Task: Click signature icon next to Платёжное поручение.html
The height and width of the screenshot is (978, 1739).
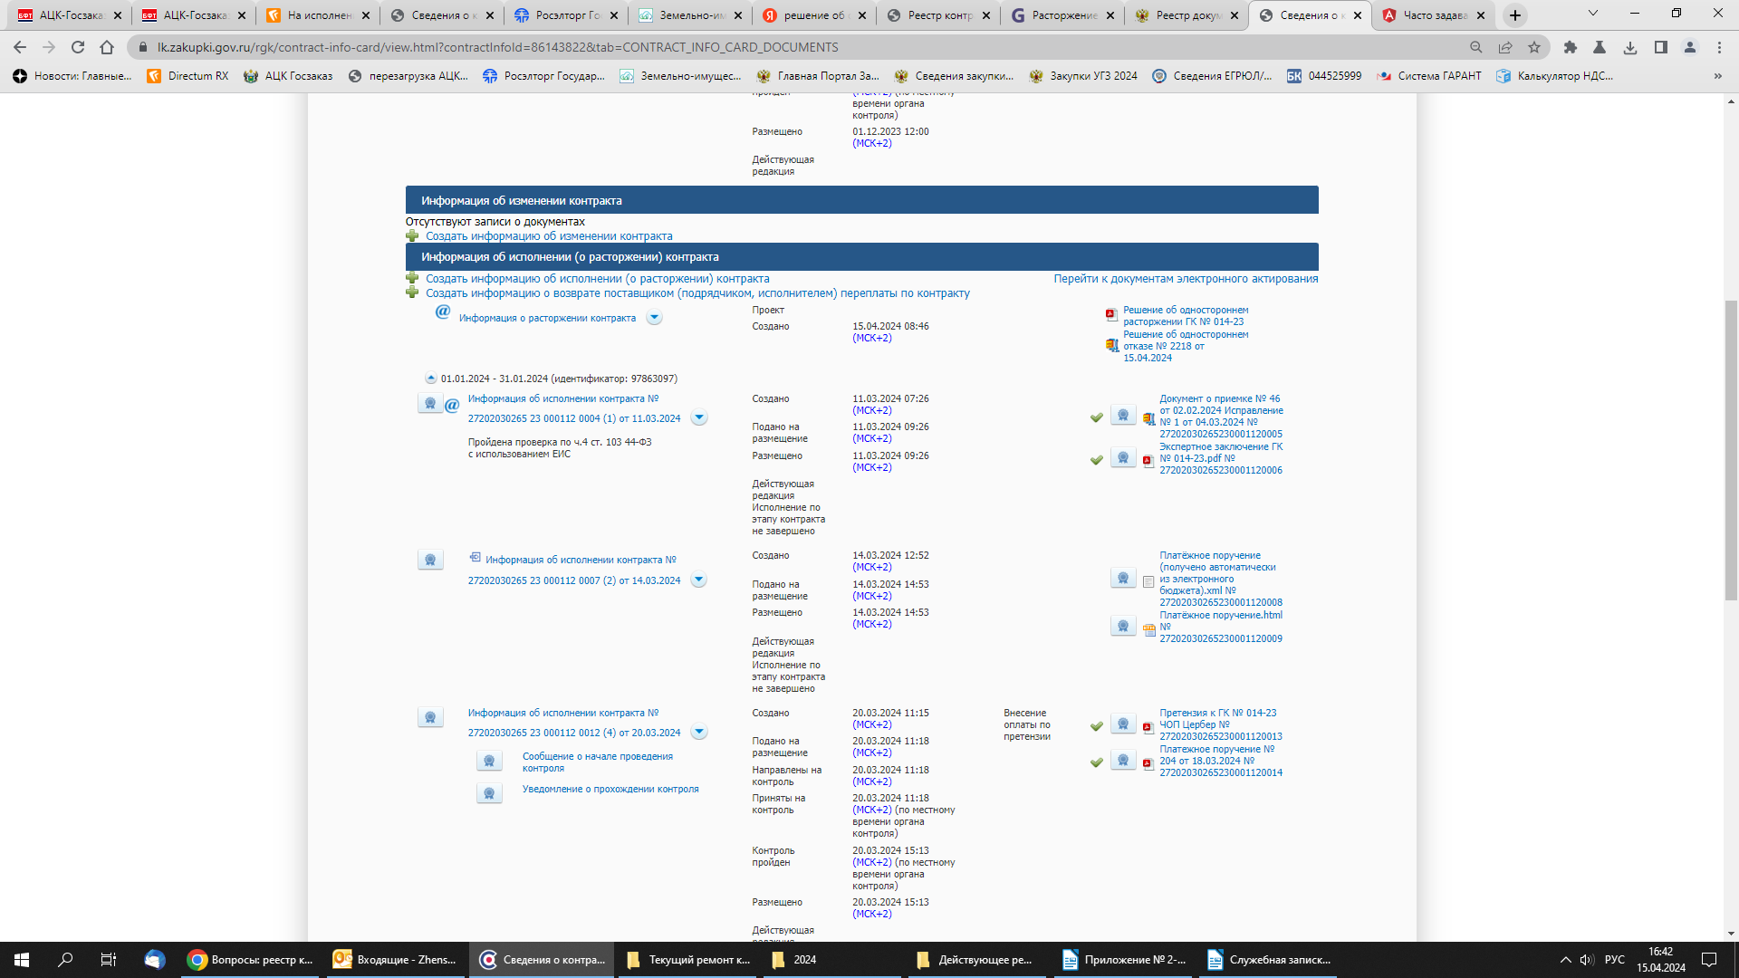Action: [x=1123, y=627]
